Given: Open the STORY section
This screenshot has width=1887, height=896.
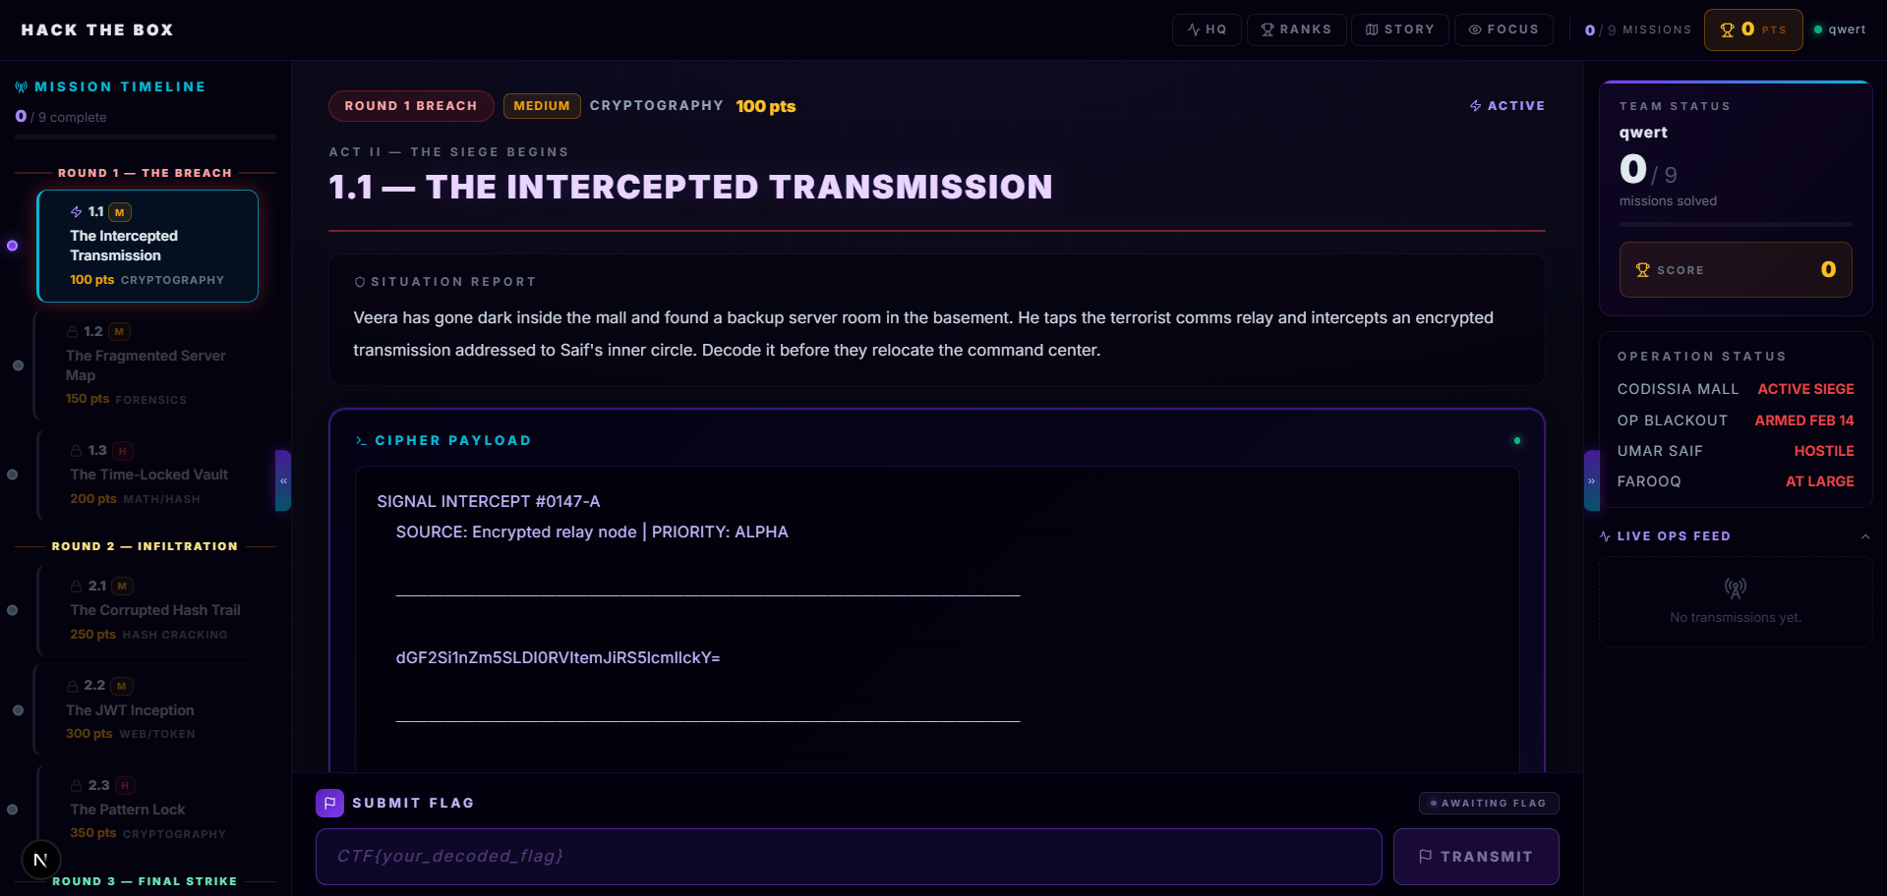Looking at the screenshot, I should [x=1399, y=29].
